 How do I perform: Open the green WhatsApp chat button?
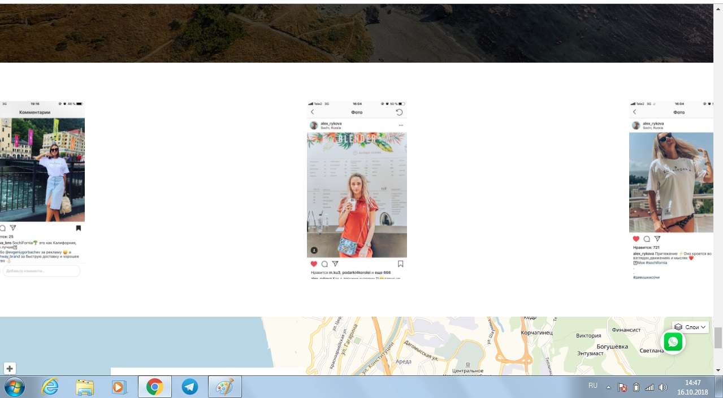[673, 342]
